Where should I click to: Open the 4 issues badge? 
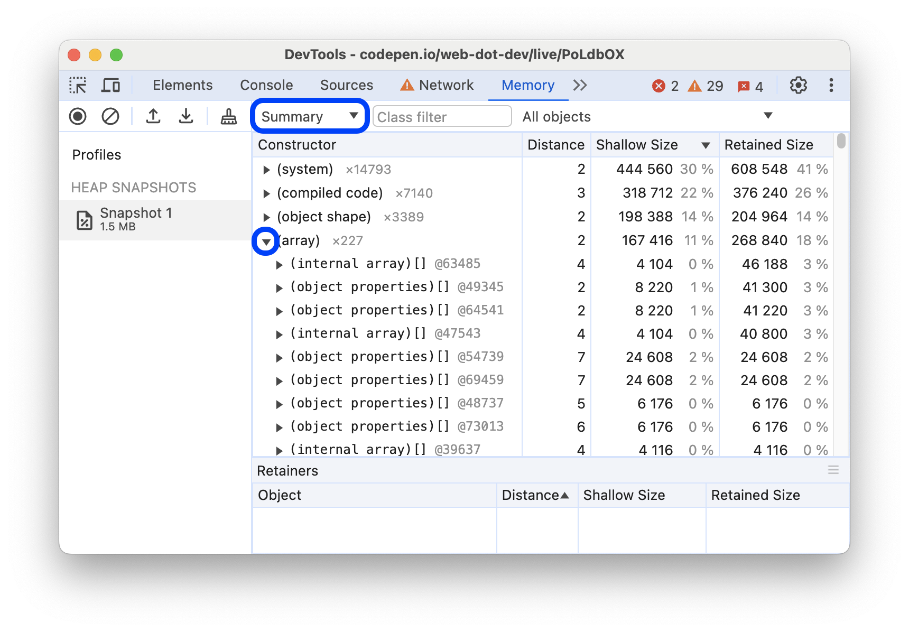pyautogui.click(x=750, y=86)
